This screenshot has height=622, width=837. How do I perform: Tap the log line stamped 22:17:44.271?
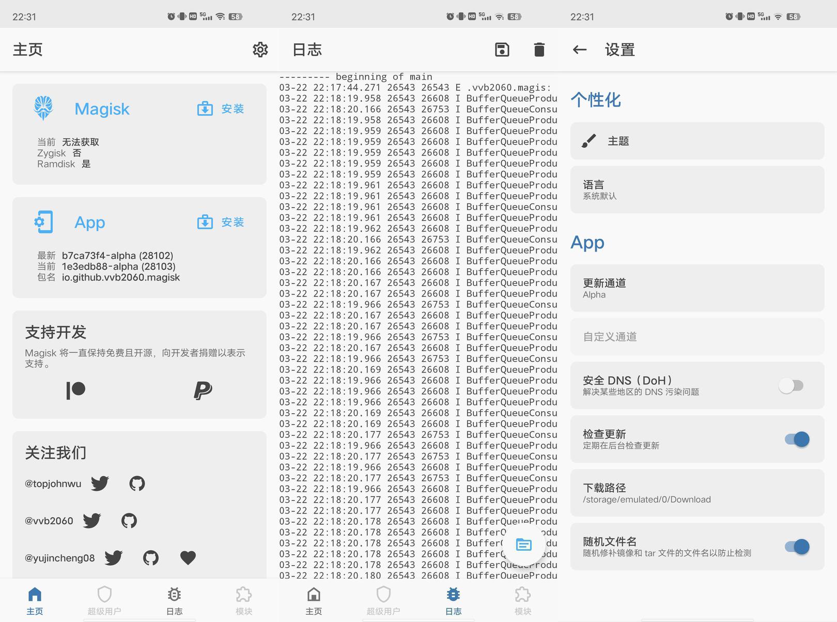pyautogui.click(x=415, y=88)
